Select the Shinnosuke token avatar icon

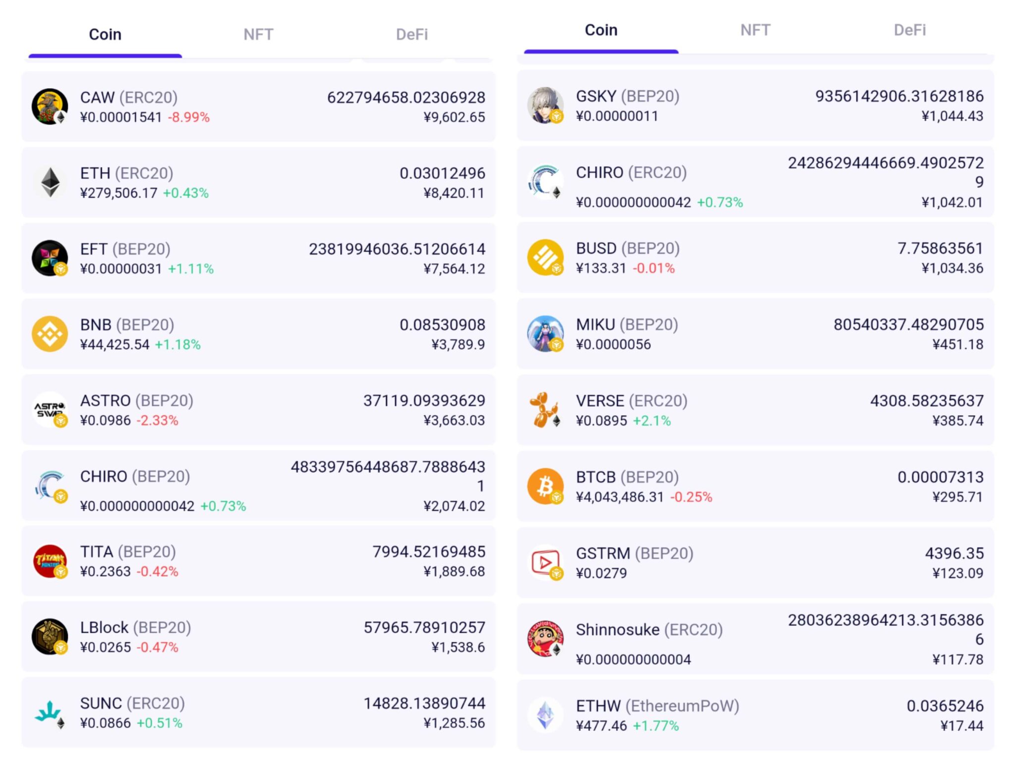pyautogui.click(x=547, y=637)
